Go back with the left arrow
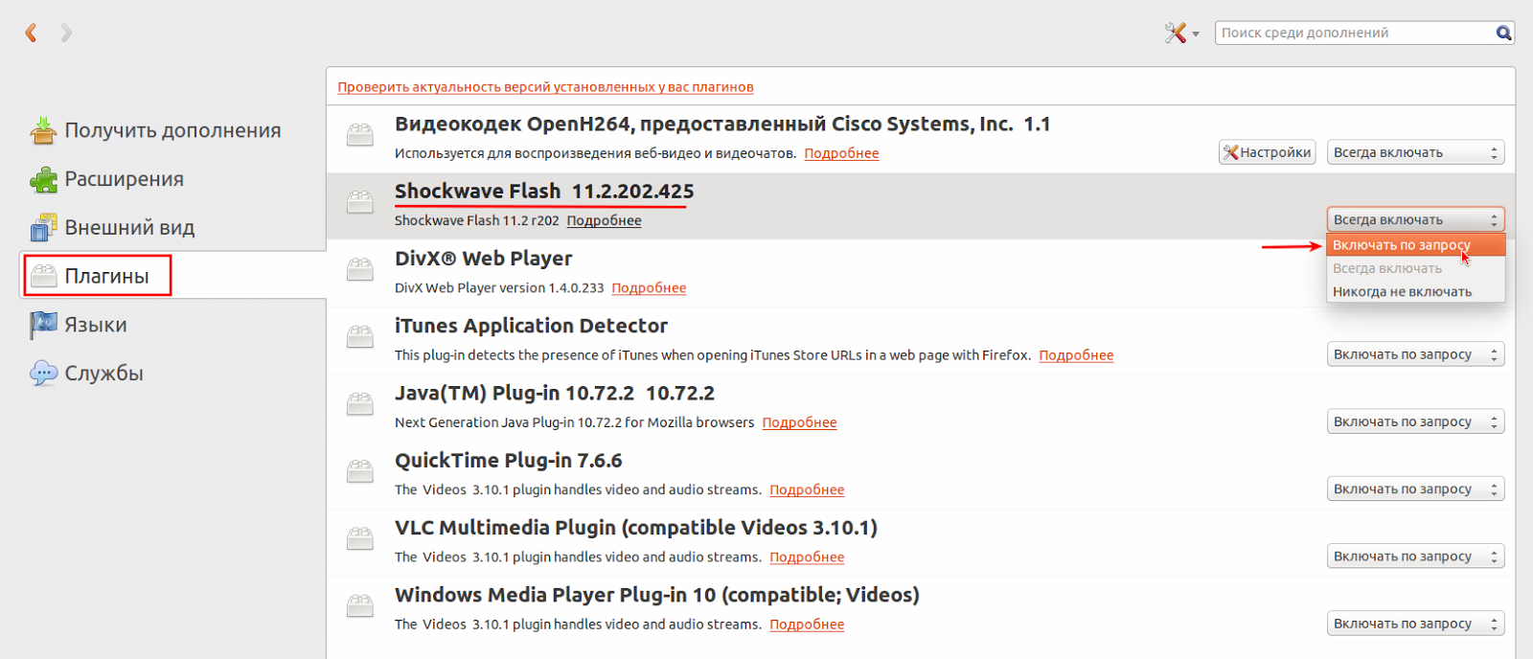1533x659 pixels. (x=31, y=33)
